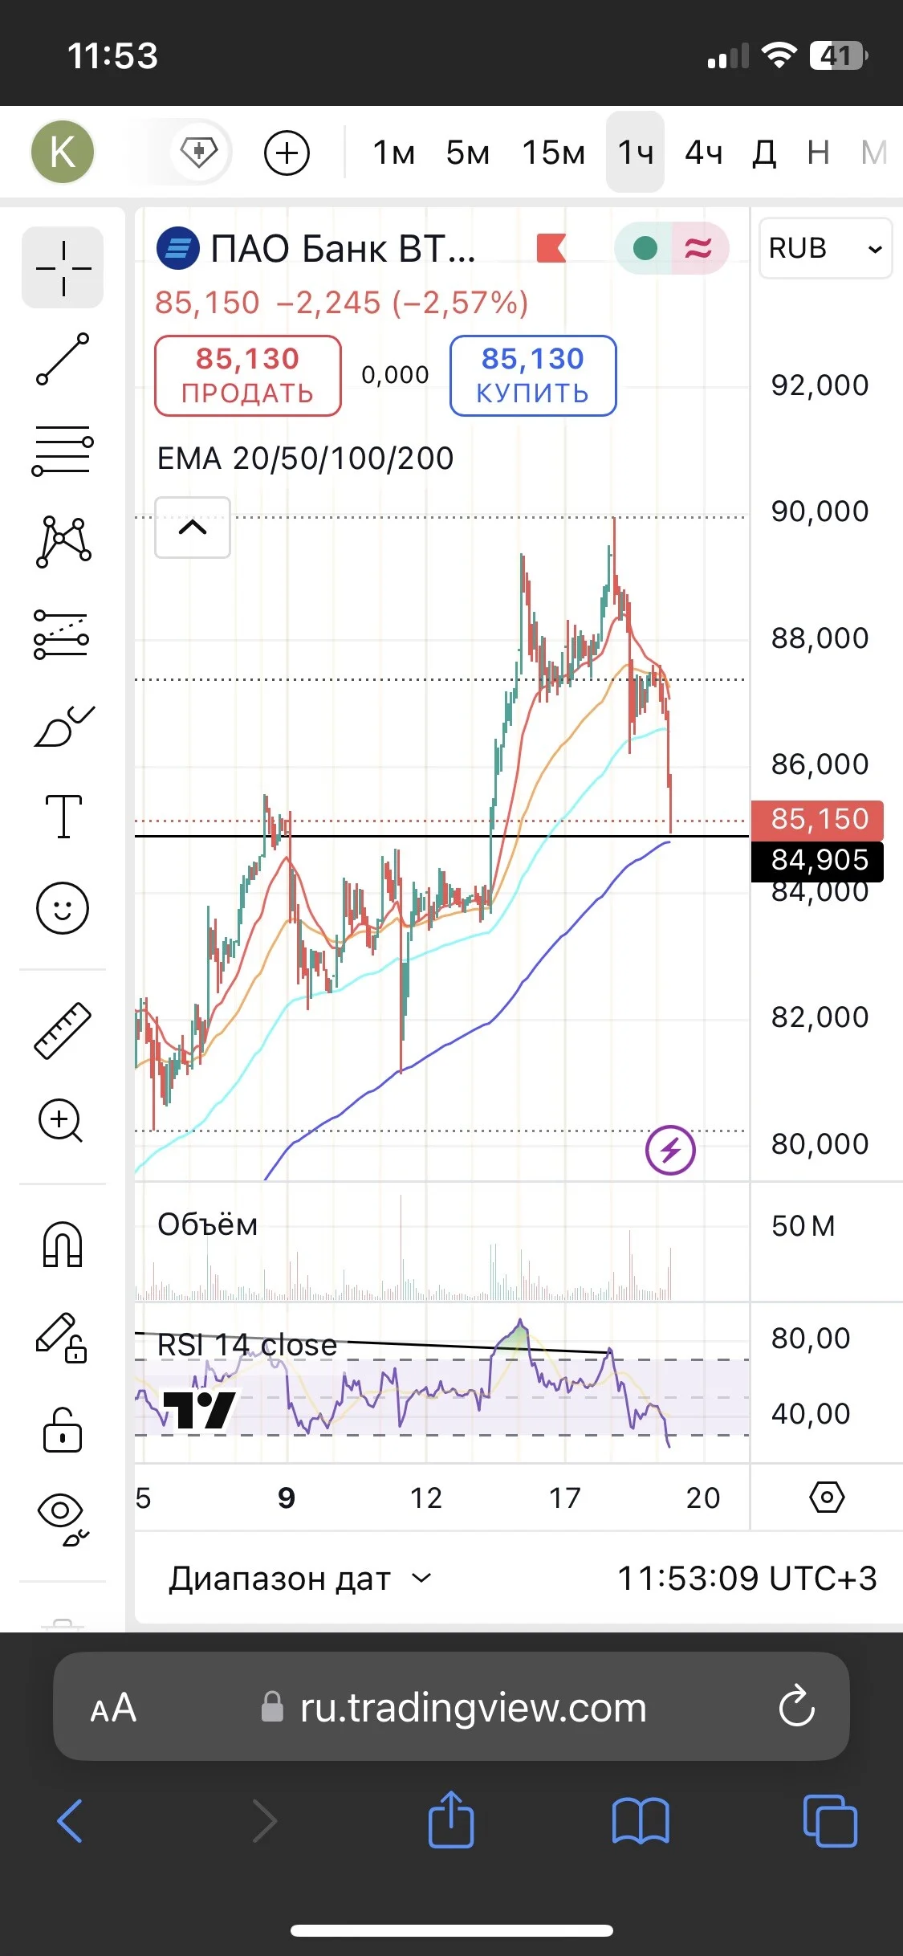The image size is (903, 1956).
Task: Tap the ru.tradingview.com address bar
Action: pyautogui.click(x=451, y=1706)
